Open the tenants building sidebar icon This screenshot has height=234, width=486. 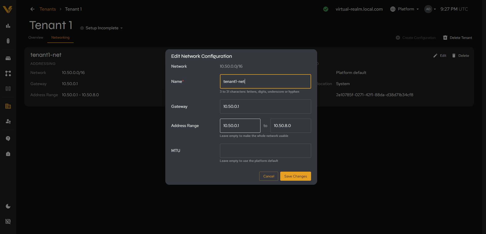tap(8, 106)
